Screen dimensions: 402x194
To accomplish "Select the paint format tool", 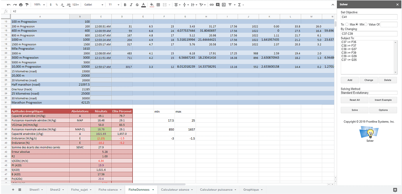I will 27,5.
